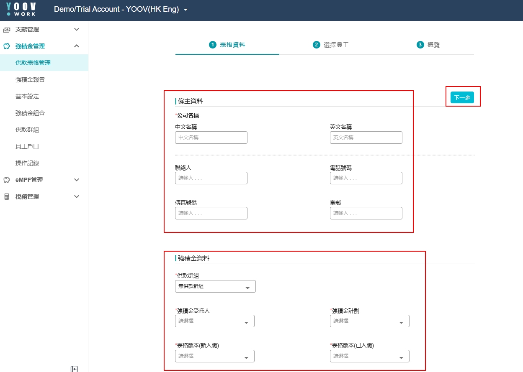Click the 下一步 button
The height and width of the screenshot is (372, 523).
tap(462, 97)
